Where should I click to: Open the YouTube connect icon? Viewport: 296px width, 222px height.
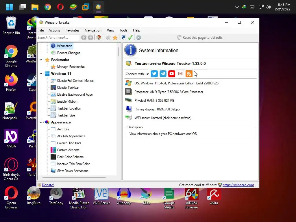(172, 74)
